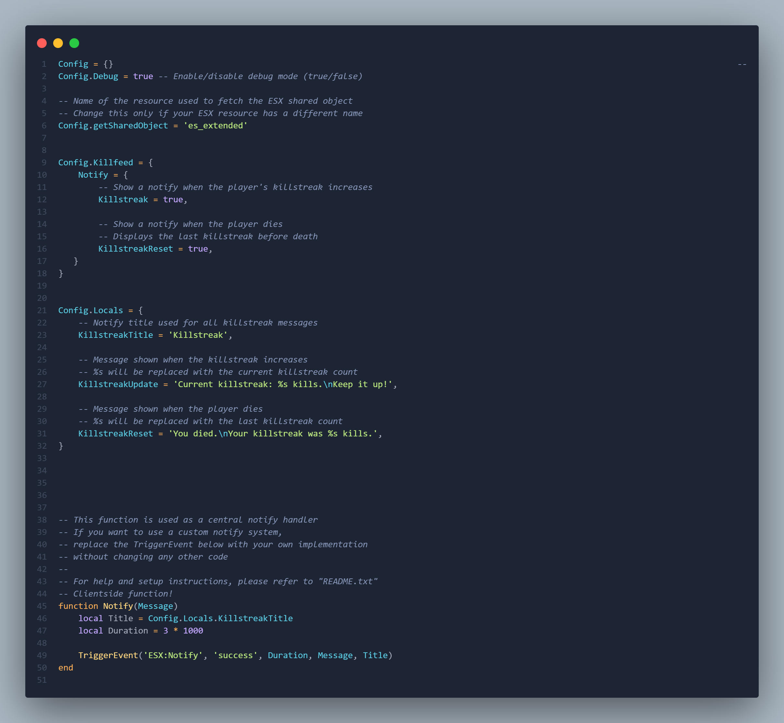Click the 'es_extended' string value
Image resolution: width=784 pixels, height=723 pixels.
pos(216,125)
